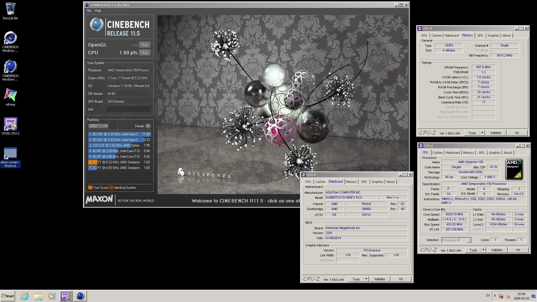Click the Info input field
The width and height of the screenshot is (537, 302).
(x=128, y=109)
